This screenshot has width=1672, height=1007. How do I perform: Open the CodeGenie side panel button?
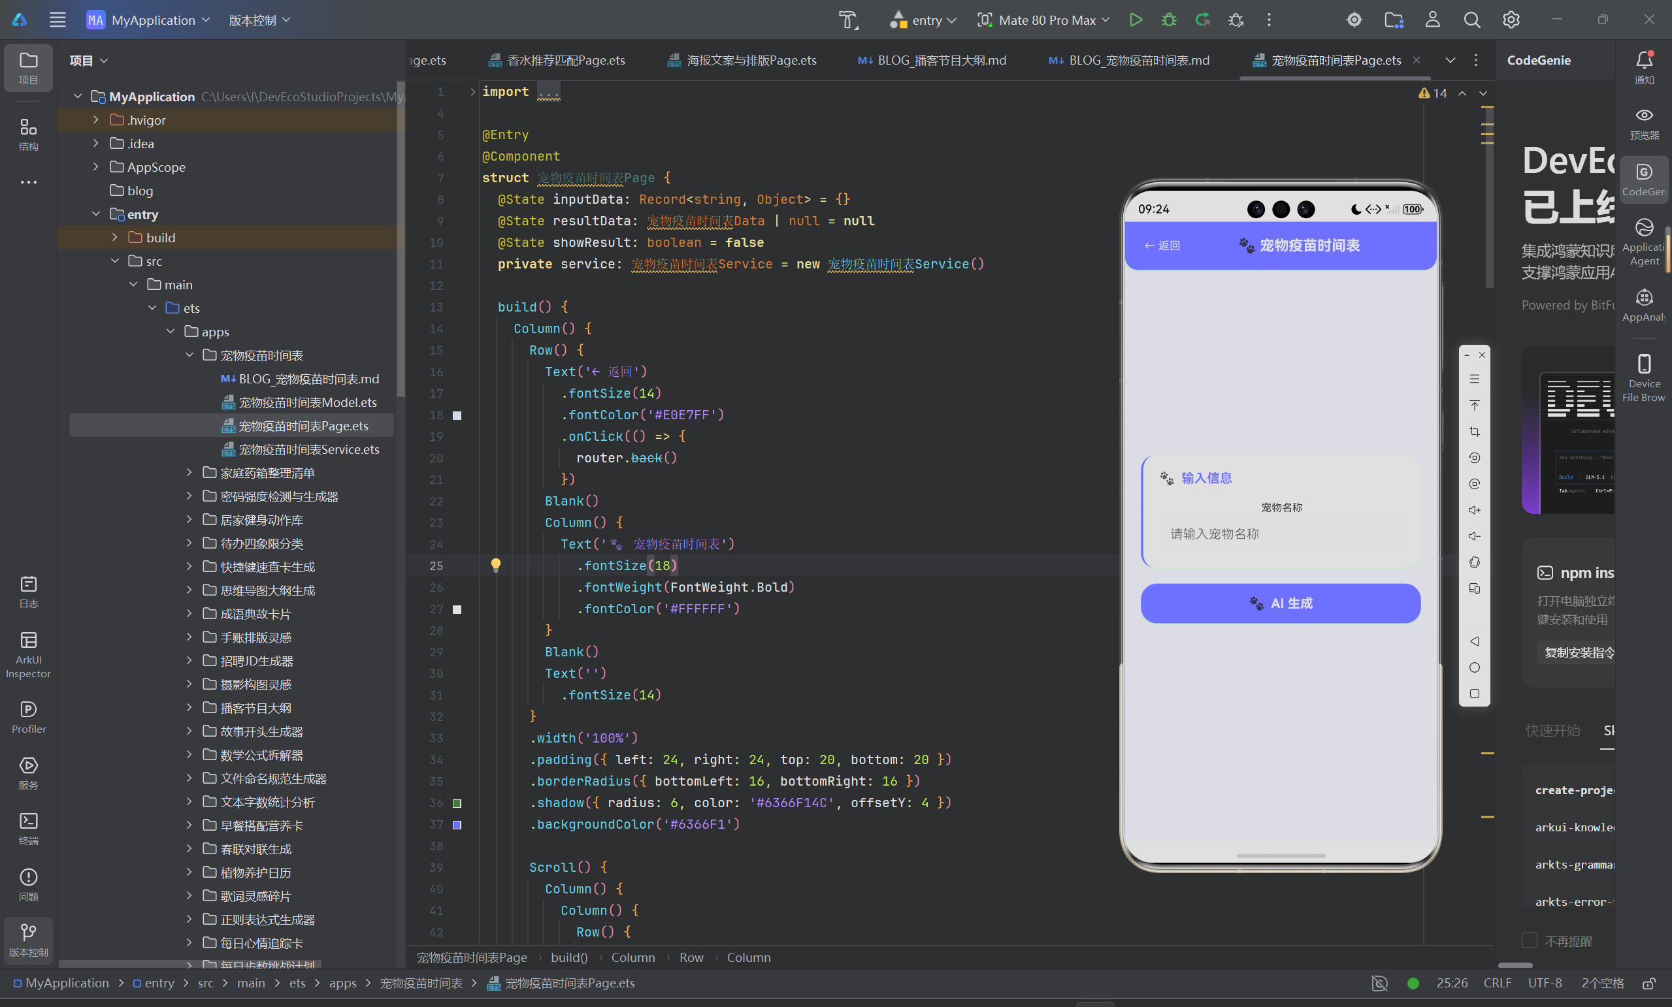point(1644,180)
